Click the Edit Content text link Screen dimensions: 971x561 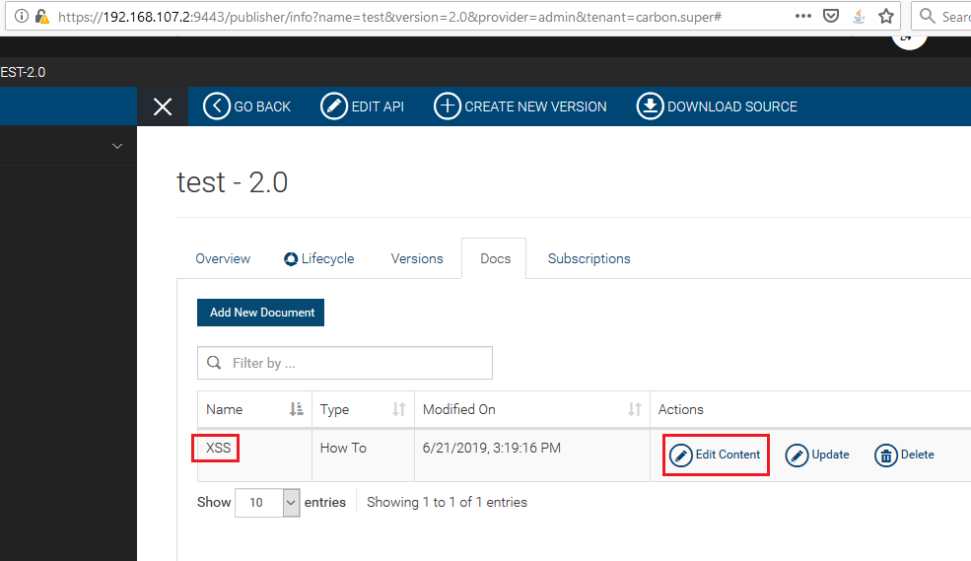tap(728, 455)
